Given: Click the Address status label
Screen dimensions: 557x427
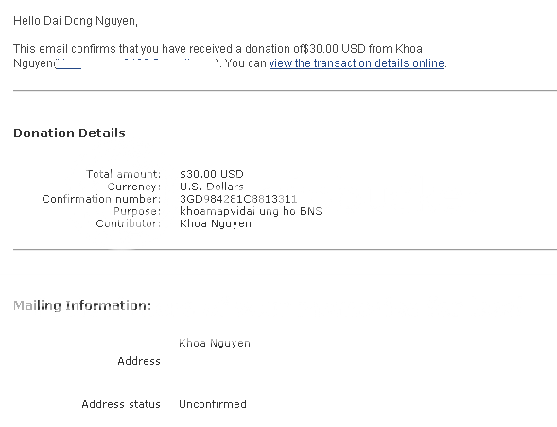Looking at the screenshot, I should point(121,404).
